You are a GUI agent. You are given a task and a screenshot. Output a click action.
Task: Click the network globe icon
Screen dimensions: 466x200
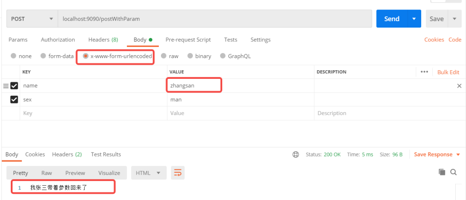click(296, 155)
